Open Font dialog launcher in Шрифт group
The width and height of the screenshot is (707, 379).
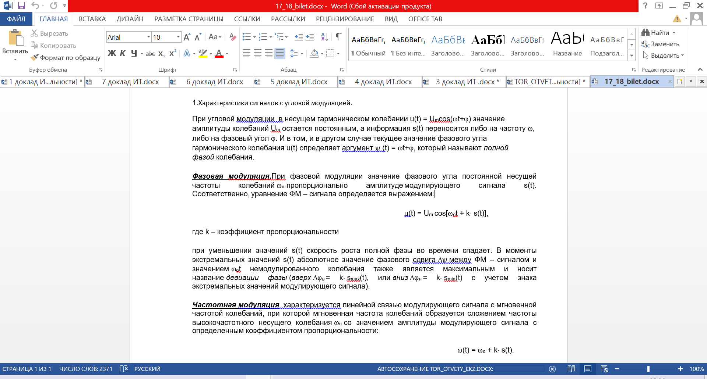(235, 70)
